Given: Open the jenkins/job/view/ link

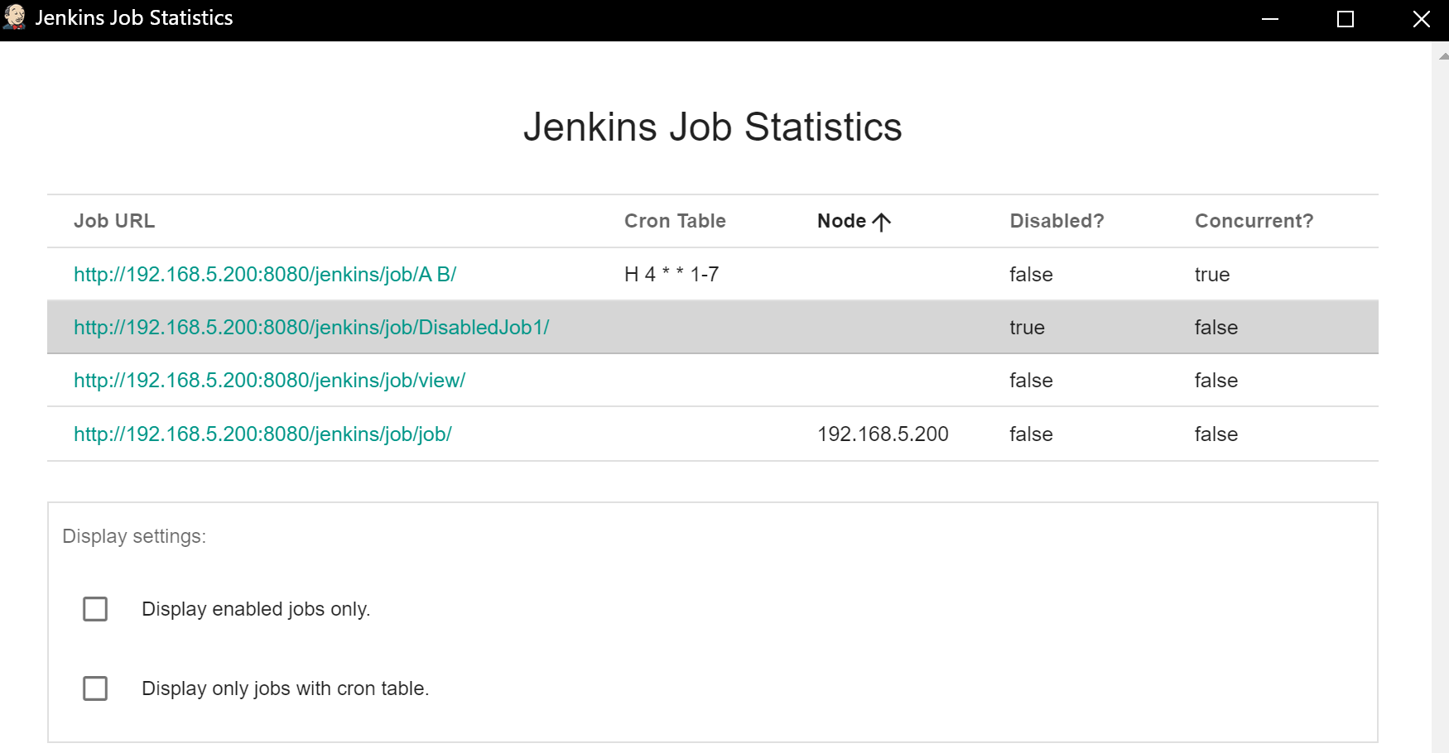Looking at the screenshot, I should 269,381.
